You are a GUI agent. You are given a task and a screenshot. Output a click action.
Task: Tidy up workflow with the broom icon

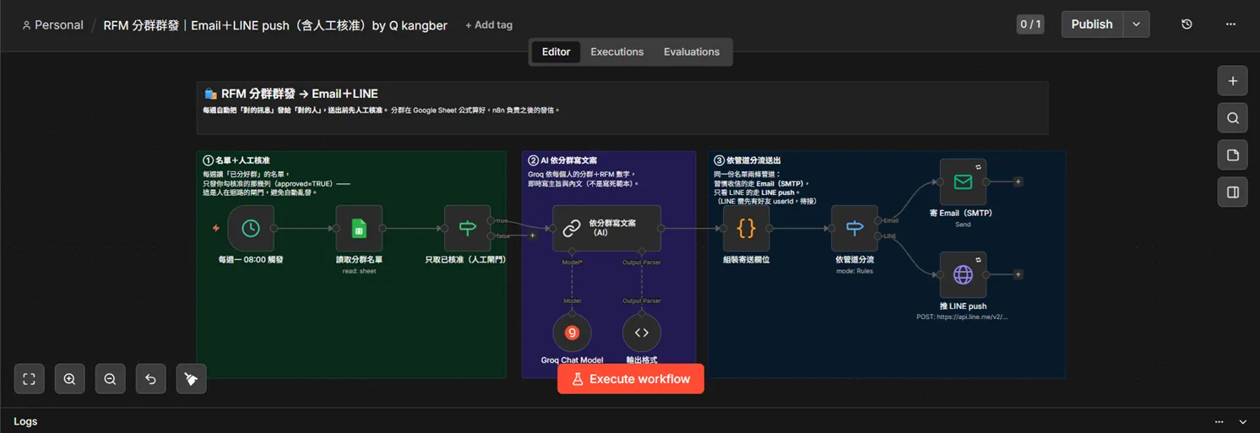point(191,379)
